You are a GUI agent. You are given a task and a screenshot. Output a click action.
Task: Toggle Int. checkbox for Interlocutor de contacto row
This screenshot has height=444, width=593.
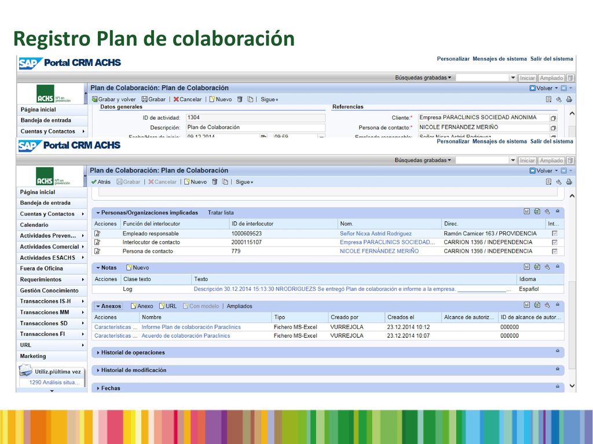(x=555, y=242)
